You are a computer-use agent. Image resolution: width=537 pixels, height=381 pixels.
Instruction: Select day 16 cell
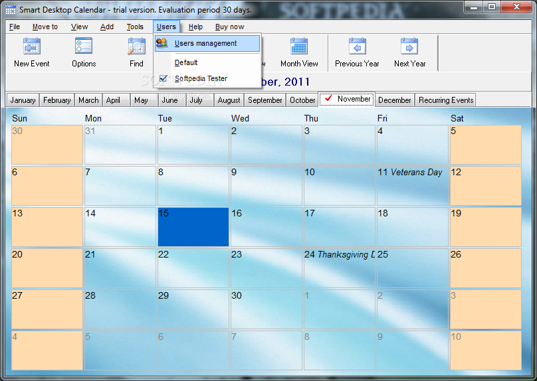267,227
